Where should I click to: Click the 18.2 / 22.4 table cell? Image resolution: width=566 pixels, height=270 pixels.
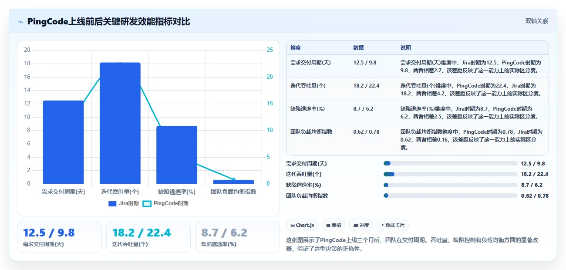pyautogui.click(x=367, y=86)
